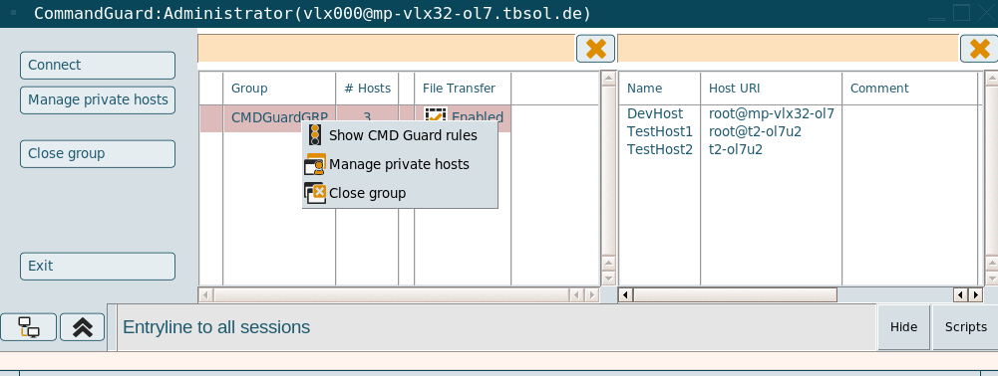Select Manage private hosts in context menu

point(400,164)
